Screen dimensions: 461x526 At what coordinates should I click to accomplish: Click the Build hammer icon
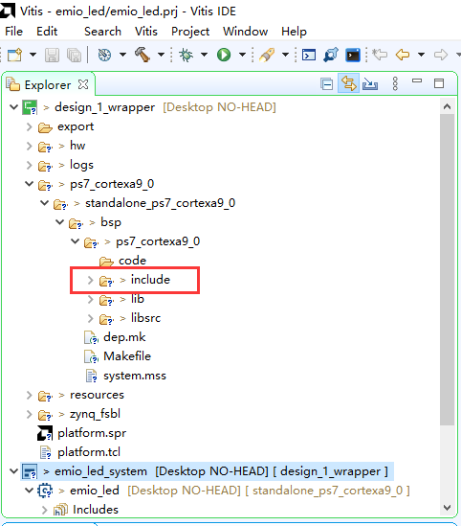pos(143,55)
